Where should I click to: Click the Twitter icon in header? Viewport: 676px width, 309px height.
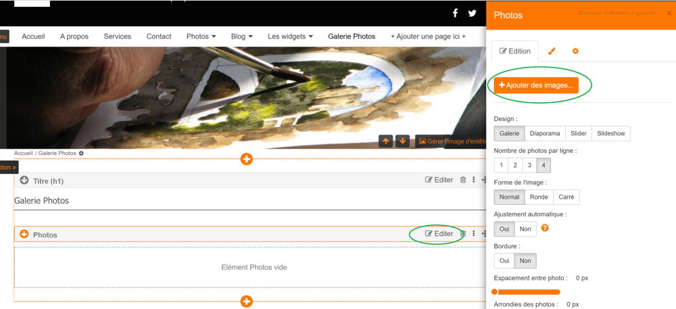coord(473,13)
